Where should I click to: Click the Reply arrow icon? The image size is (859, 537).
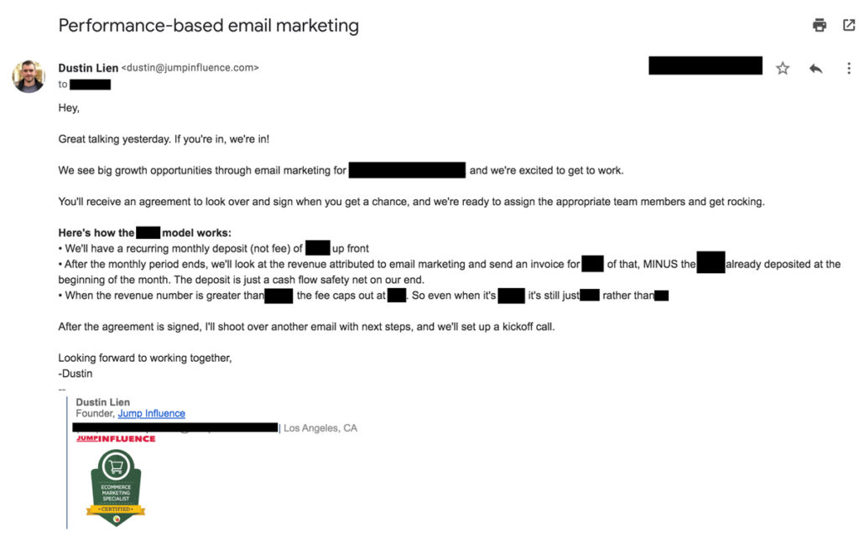(815, 69)
